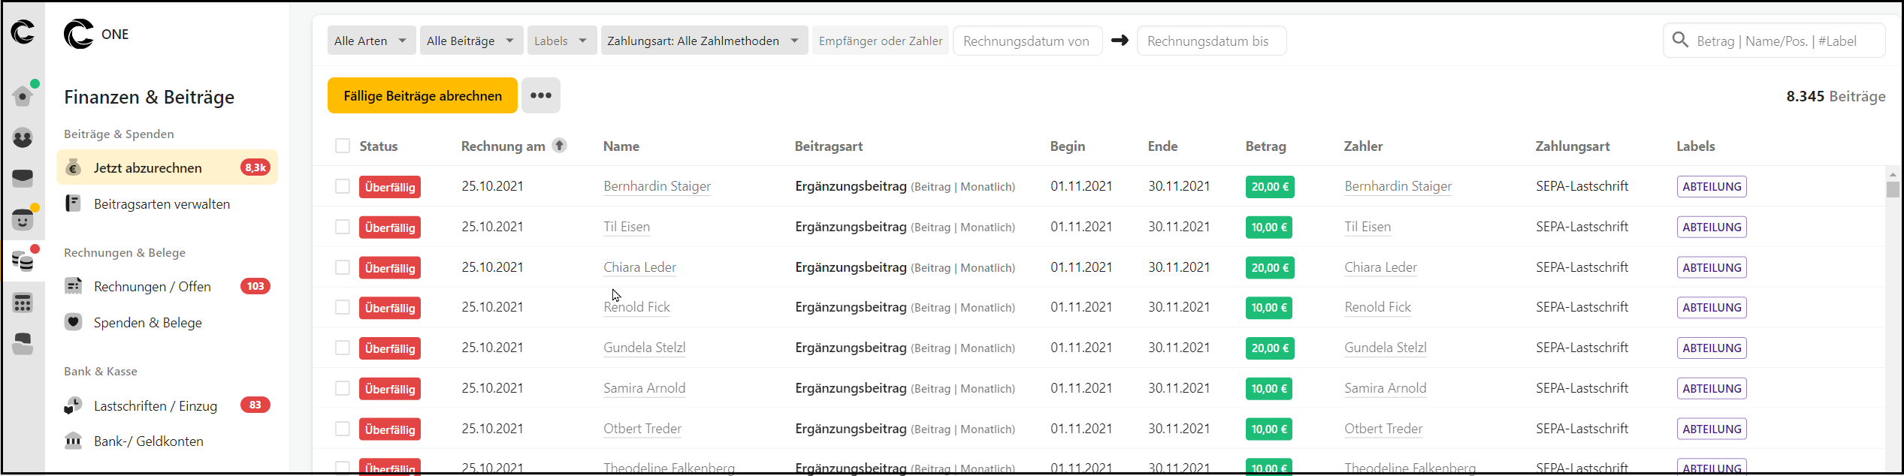Viewport: 1904px width, 476px height.
Task: Click the Rechnungsdatum von date field
Action: click(1027, 41)
